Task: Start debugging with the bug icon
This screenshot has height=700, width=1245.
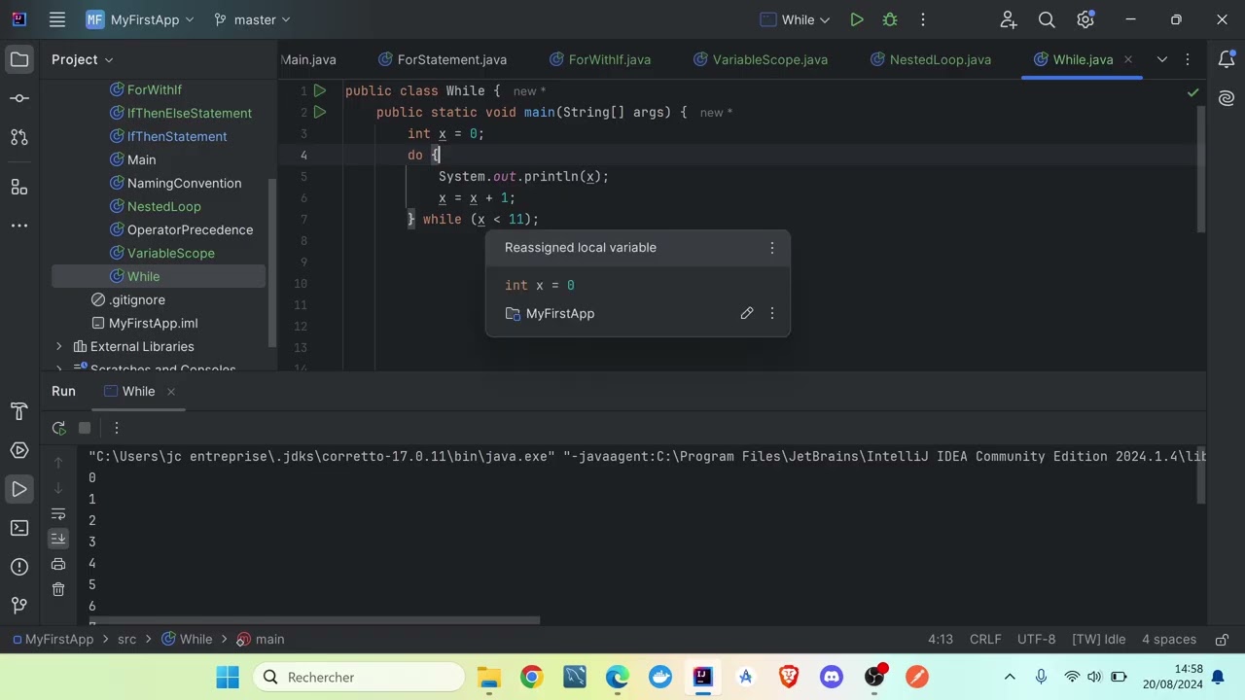Action: click(889, 19)
